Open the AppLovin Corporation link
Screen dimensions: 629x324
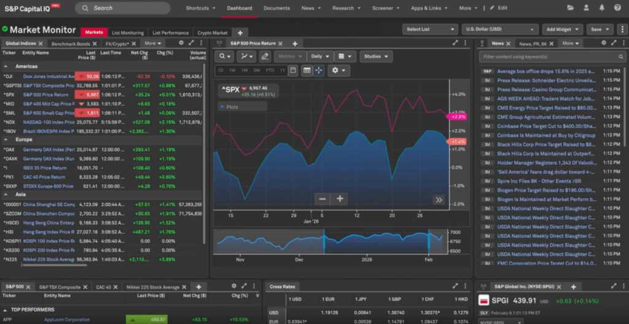(67, 320)
